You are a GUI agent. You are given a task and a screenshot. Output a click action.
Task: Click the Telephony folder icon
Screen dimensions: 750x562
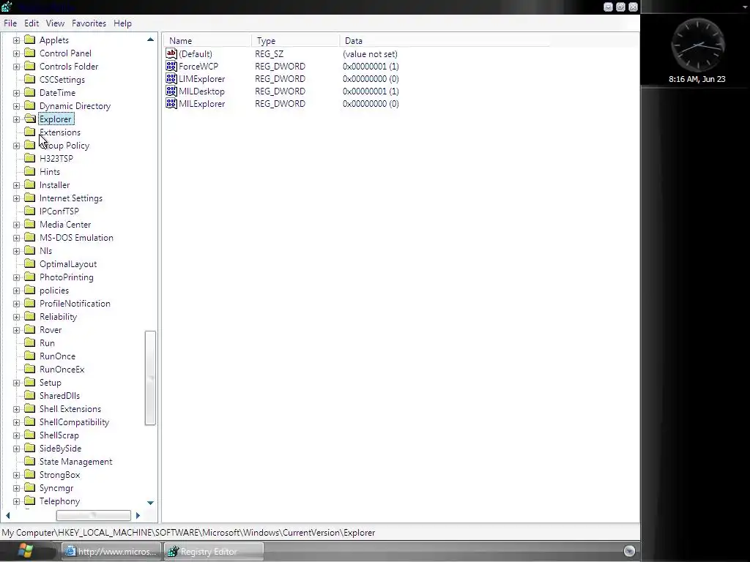pos(29,501)
